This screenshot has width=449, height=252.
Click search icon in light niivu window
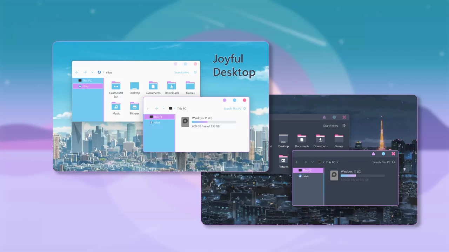pyautogui.click(x=195, y=72)
